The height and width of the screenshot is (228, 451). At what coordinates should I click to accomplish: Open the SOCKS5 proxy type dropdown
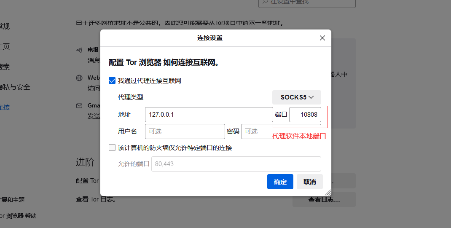pos(297,97)
